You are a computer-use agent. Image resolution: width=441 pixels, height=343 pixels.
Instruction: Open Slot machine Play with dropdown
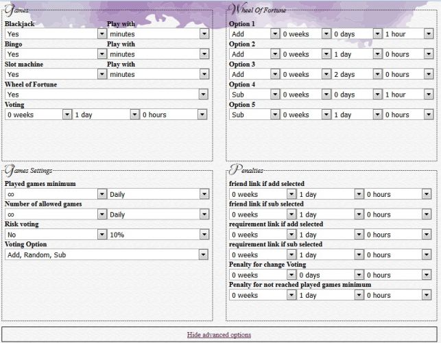point(157,74)
